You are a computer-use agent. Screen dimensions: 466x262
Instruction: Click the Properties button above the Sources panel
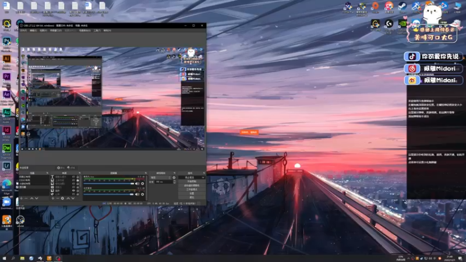pos(61,168)
